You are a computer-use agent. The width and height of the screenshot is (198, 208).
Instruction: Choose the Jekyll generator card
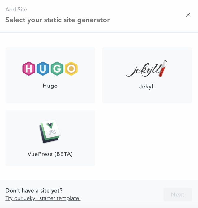[147, 75]
